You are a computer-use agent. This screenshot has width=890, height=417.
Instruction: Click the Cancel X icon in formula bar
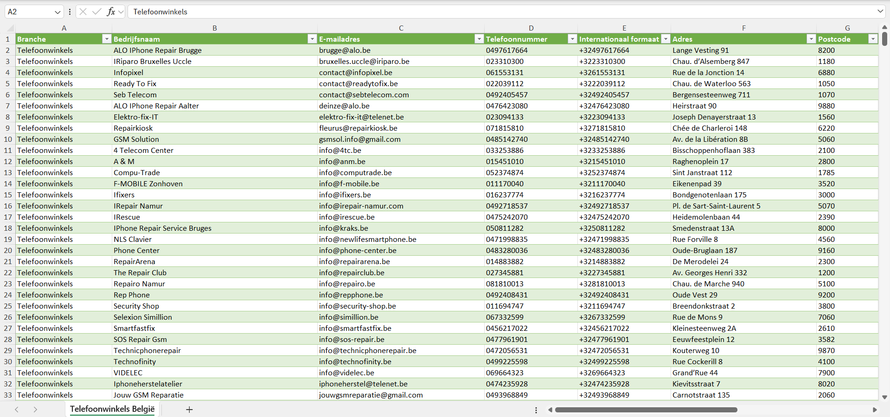(83, 12)
